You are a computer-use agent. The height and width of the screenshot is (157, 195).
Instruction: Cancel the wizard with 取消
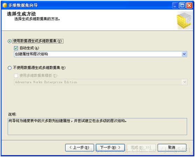pos(172,148)
